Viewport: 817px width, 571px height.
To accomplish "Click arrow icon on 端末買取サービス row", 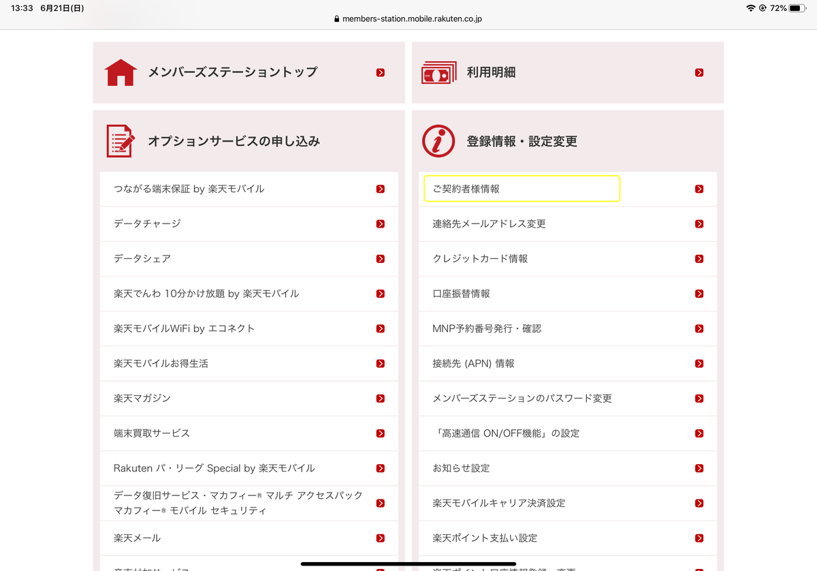I will coord(381,433).
